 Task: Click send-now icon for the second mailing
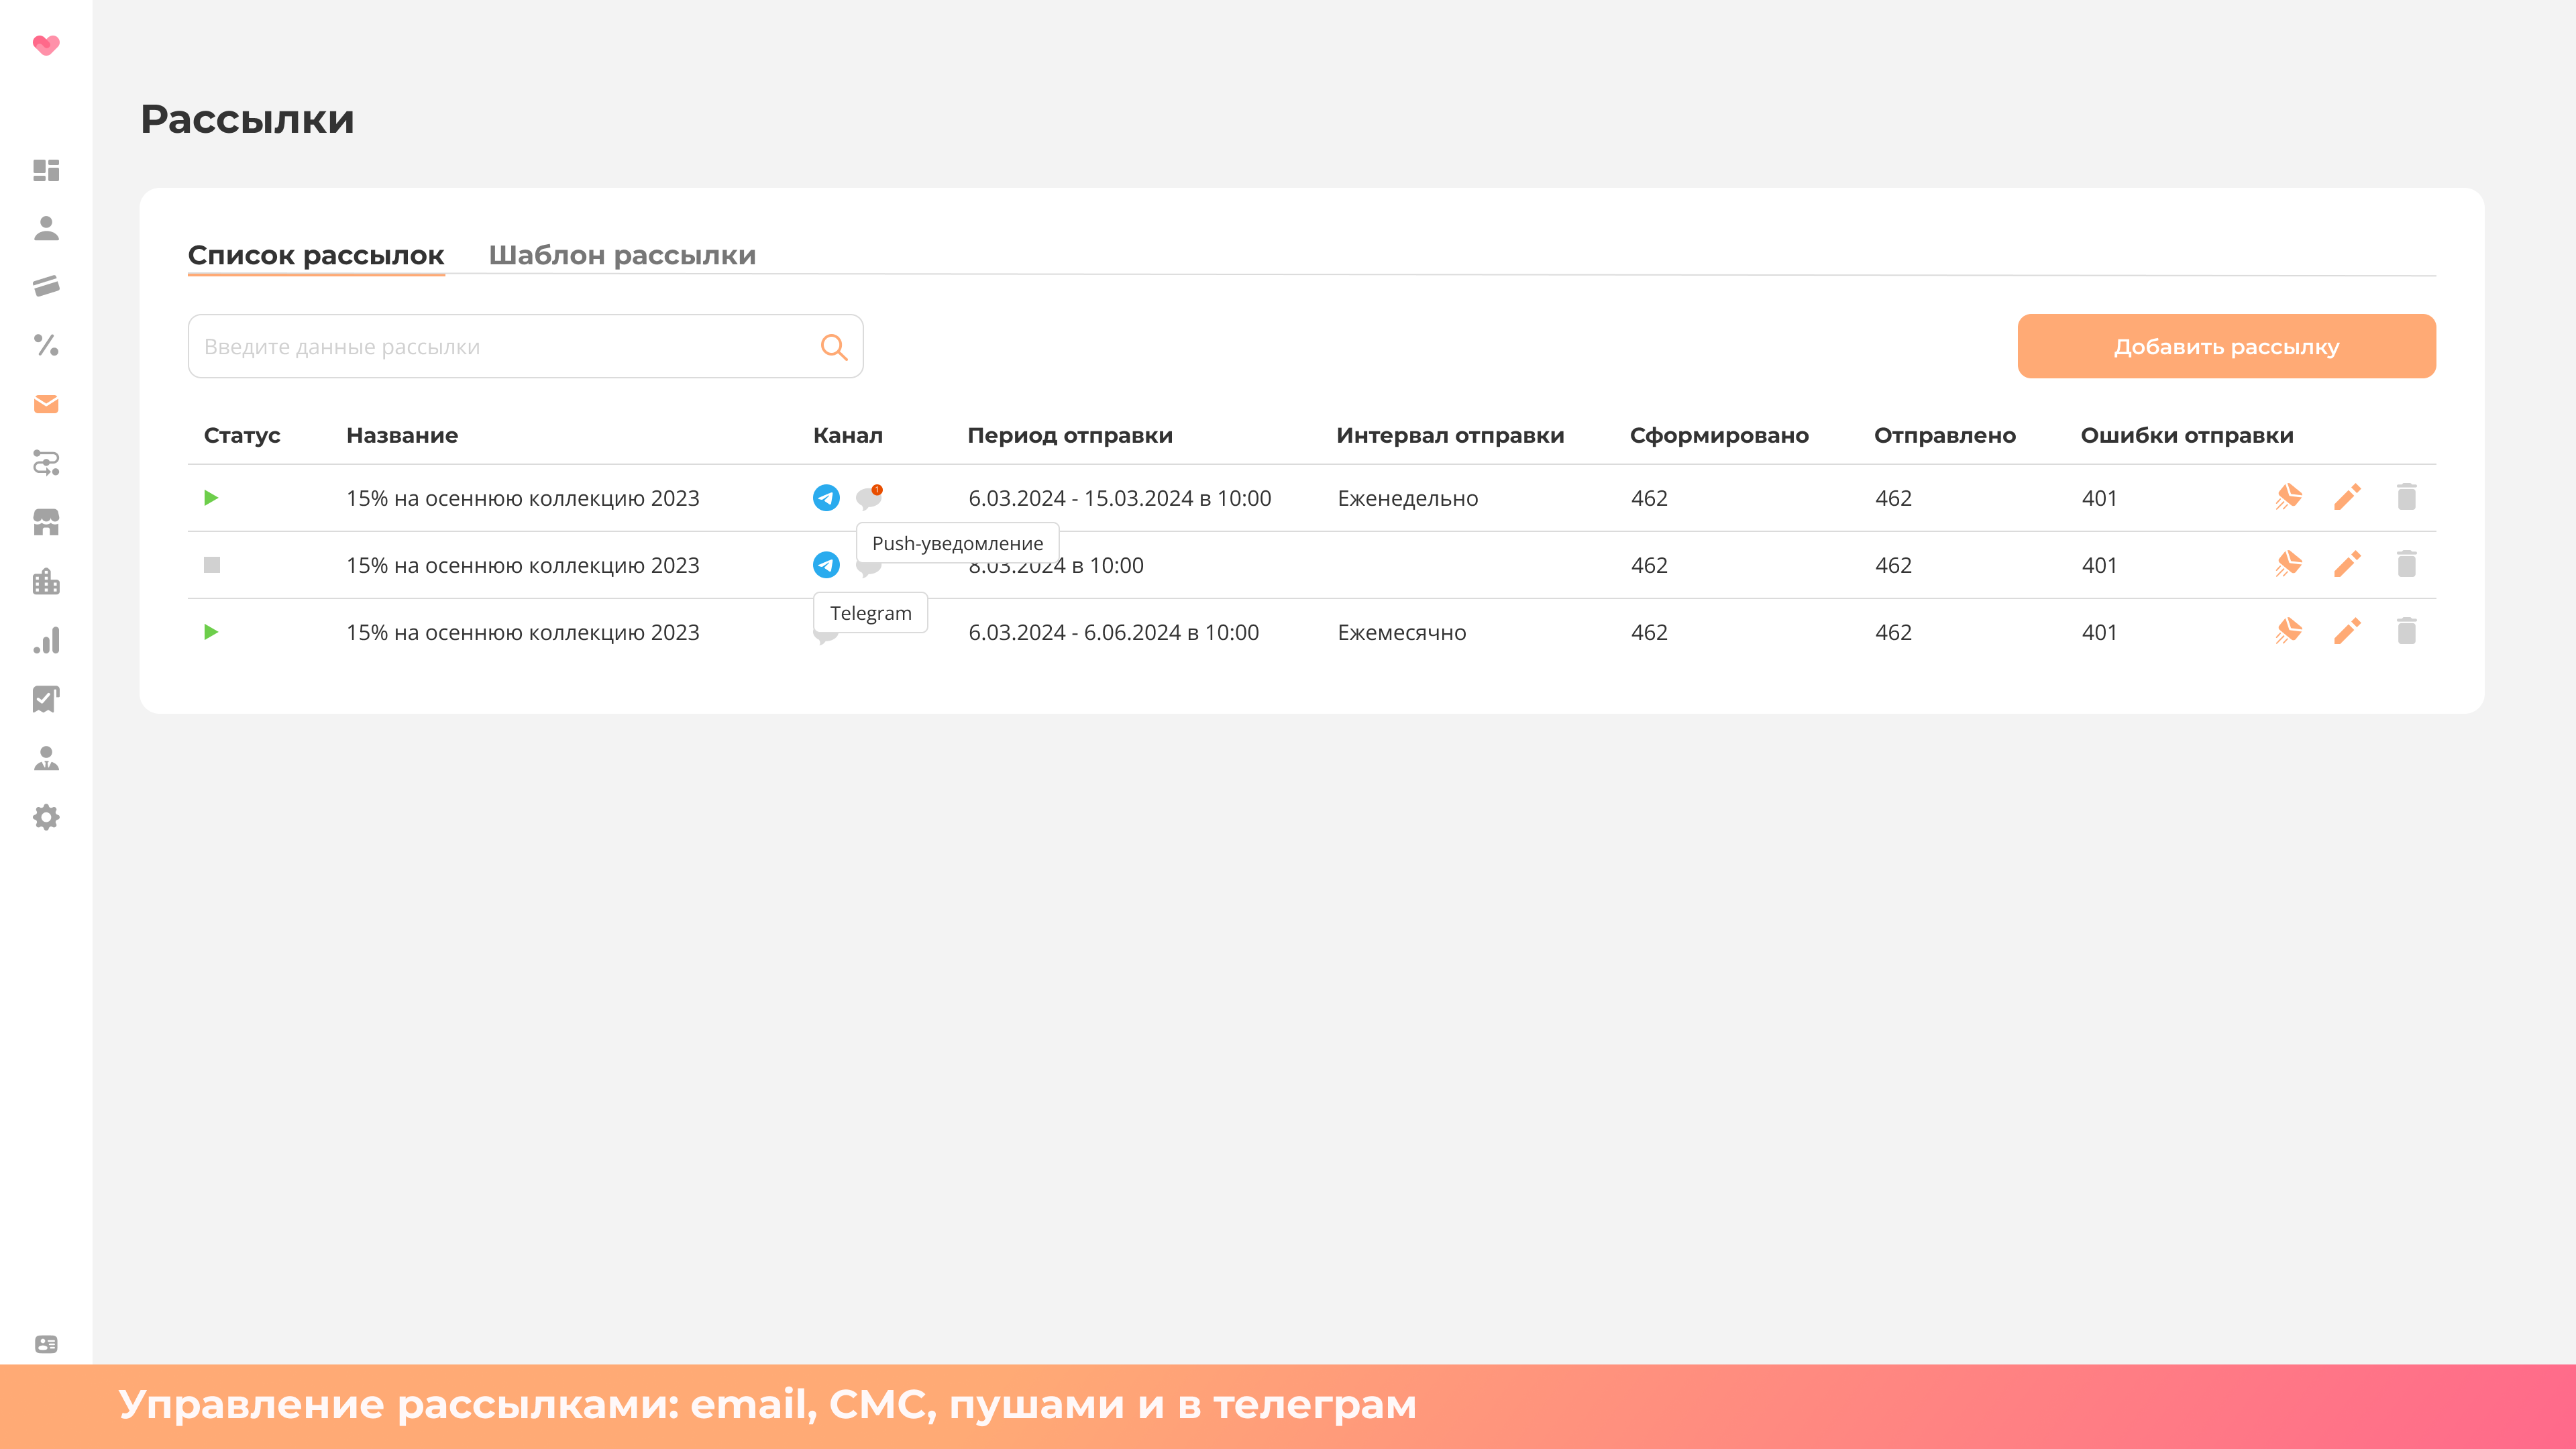point(2288,564)
